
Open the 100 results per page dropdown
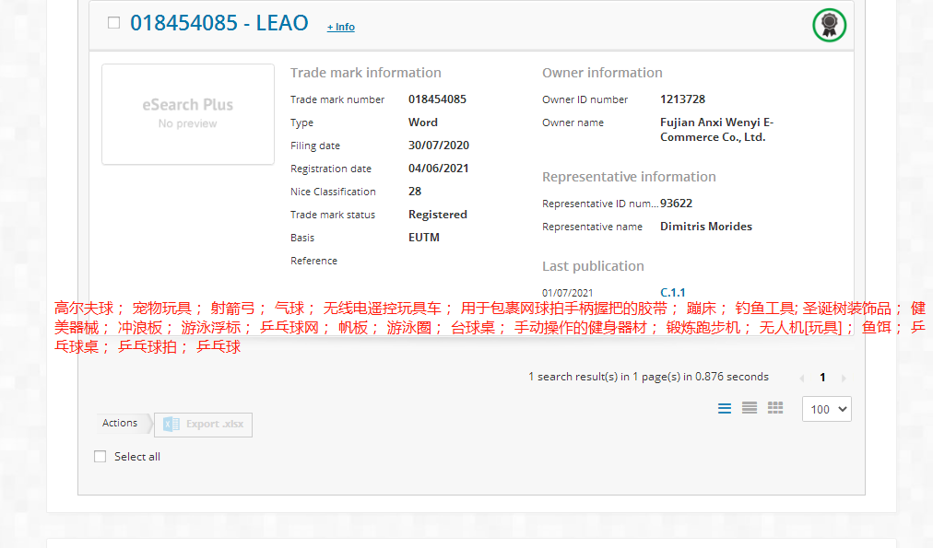coord(827,409)
